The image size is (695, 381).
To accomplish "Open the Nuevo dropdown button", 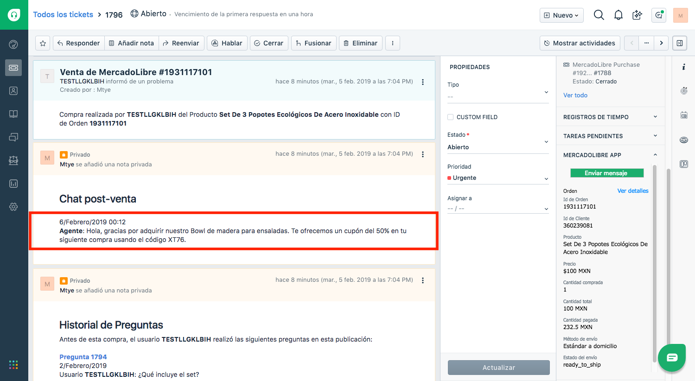I will coord(561,15).
